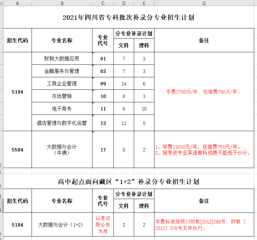
Task: Select the red 以考试院公告为准 cell
Action: (x=103, y=225)
